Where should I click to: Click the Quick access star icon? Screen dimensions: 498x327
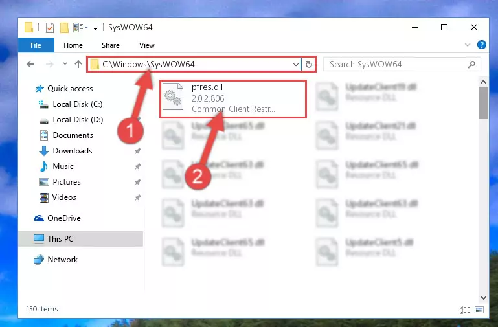tap(40, 89)
